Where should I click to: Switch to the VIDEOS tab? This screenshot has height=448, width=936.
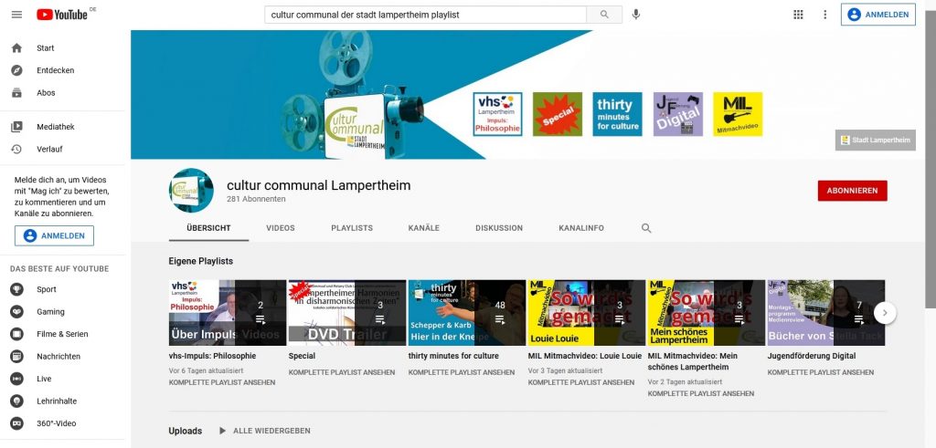(281, 228)
